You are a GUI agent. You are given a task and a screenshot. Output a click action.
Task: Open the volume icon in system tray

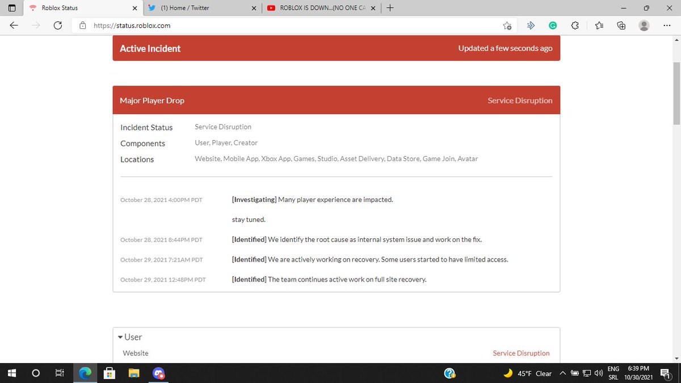click(598, 373)
